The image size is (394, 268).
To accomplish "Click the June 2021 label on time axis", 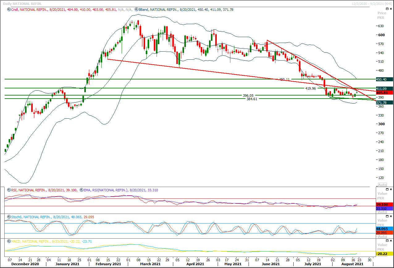I will point(271,264).
